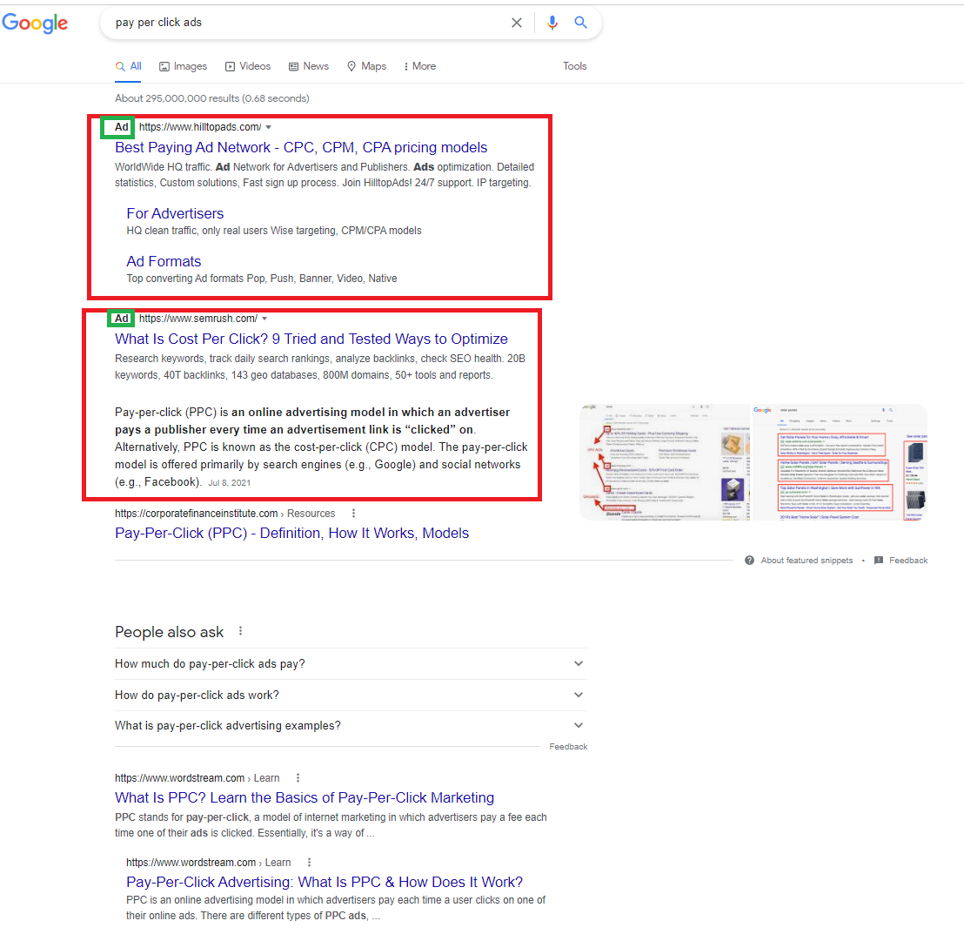Click the About featured snippets link

tap(807, 561)
